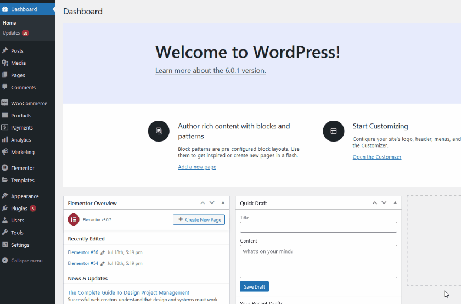
Task: Open the Elementor menu label
Action: (x=23, y=168)
